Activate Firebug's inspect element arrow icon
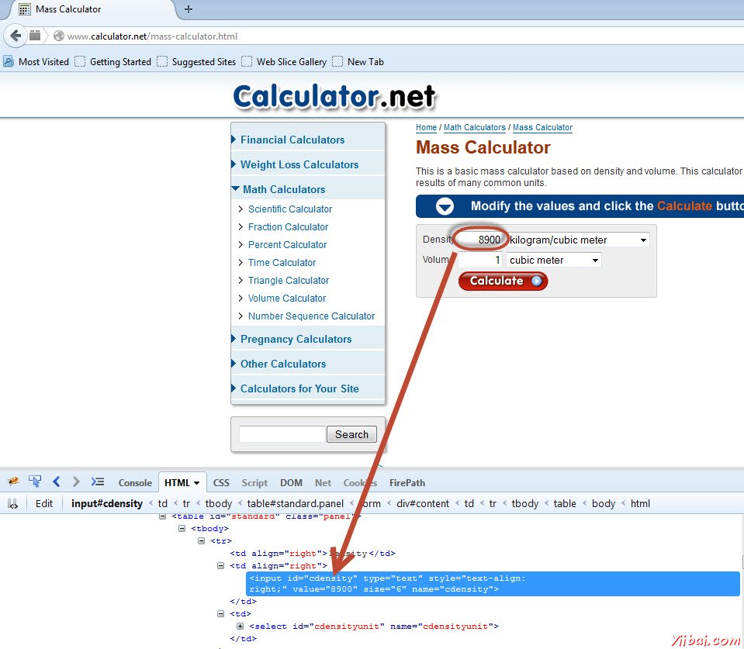The width and height of the screenshot is (744, 649). [35, 482]
